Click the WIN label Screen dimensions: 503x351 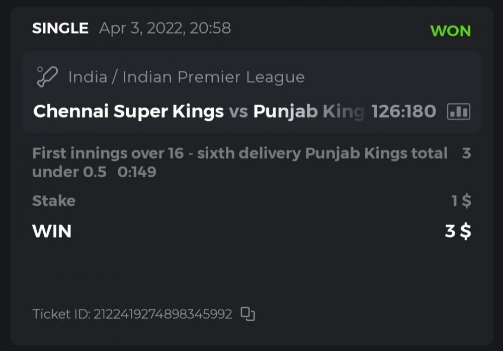click(x=52, y=231)
